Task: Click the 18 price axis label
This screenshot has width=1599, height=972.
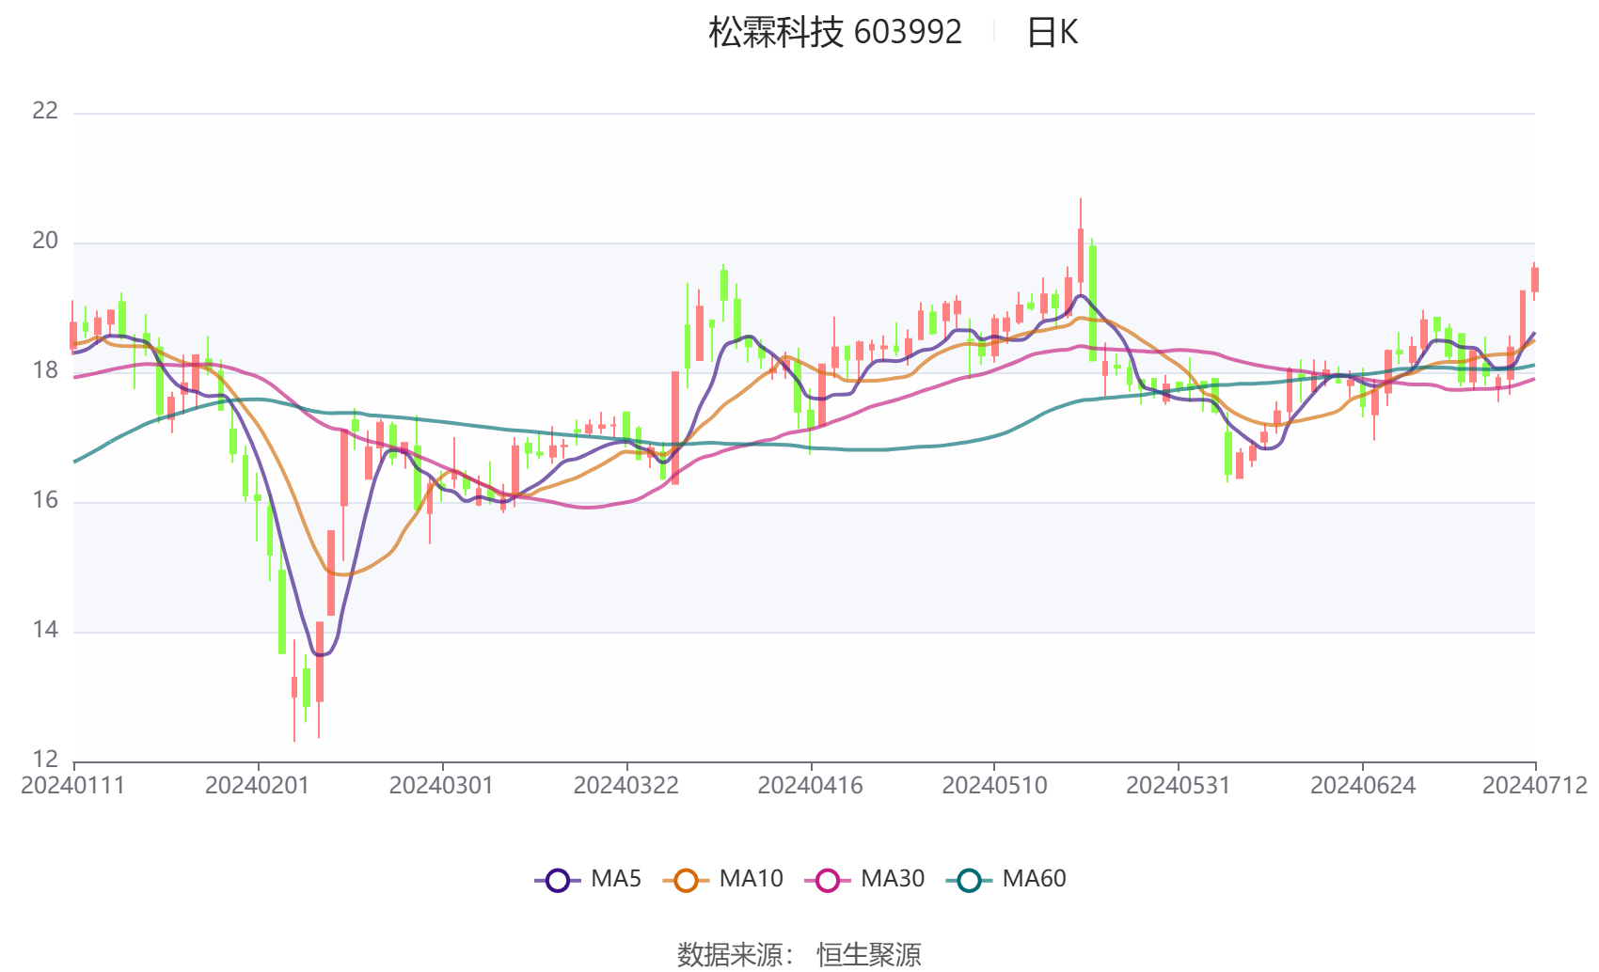Action: (45, 370)
